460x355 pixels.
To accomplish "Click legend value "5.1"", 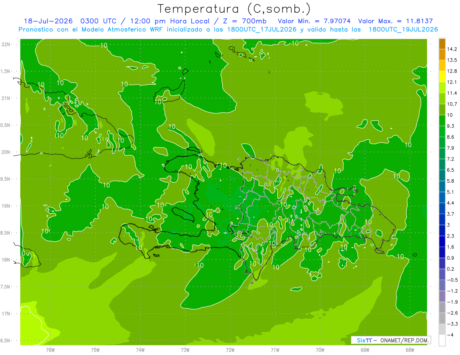I will point(451,192).
